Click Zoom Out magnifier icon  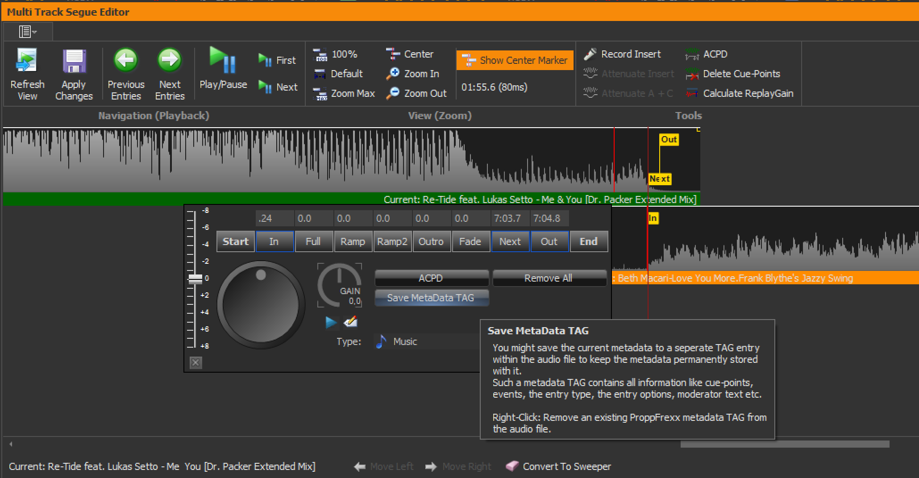pos(393,93)
